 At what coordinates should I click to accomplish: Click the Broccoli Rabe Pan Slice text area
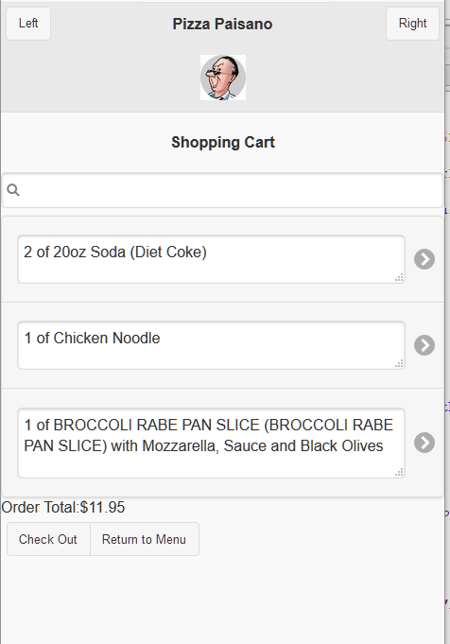[211, 443]
